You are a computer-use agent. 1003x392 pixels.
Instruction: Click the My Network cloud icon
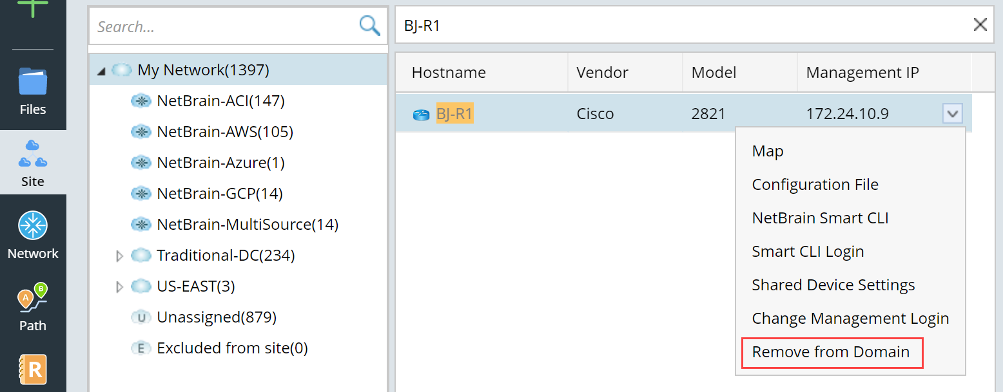click(x=122, y=70)
